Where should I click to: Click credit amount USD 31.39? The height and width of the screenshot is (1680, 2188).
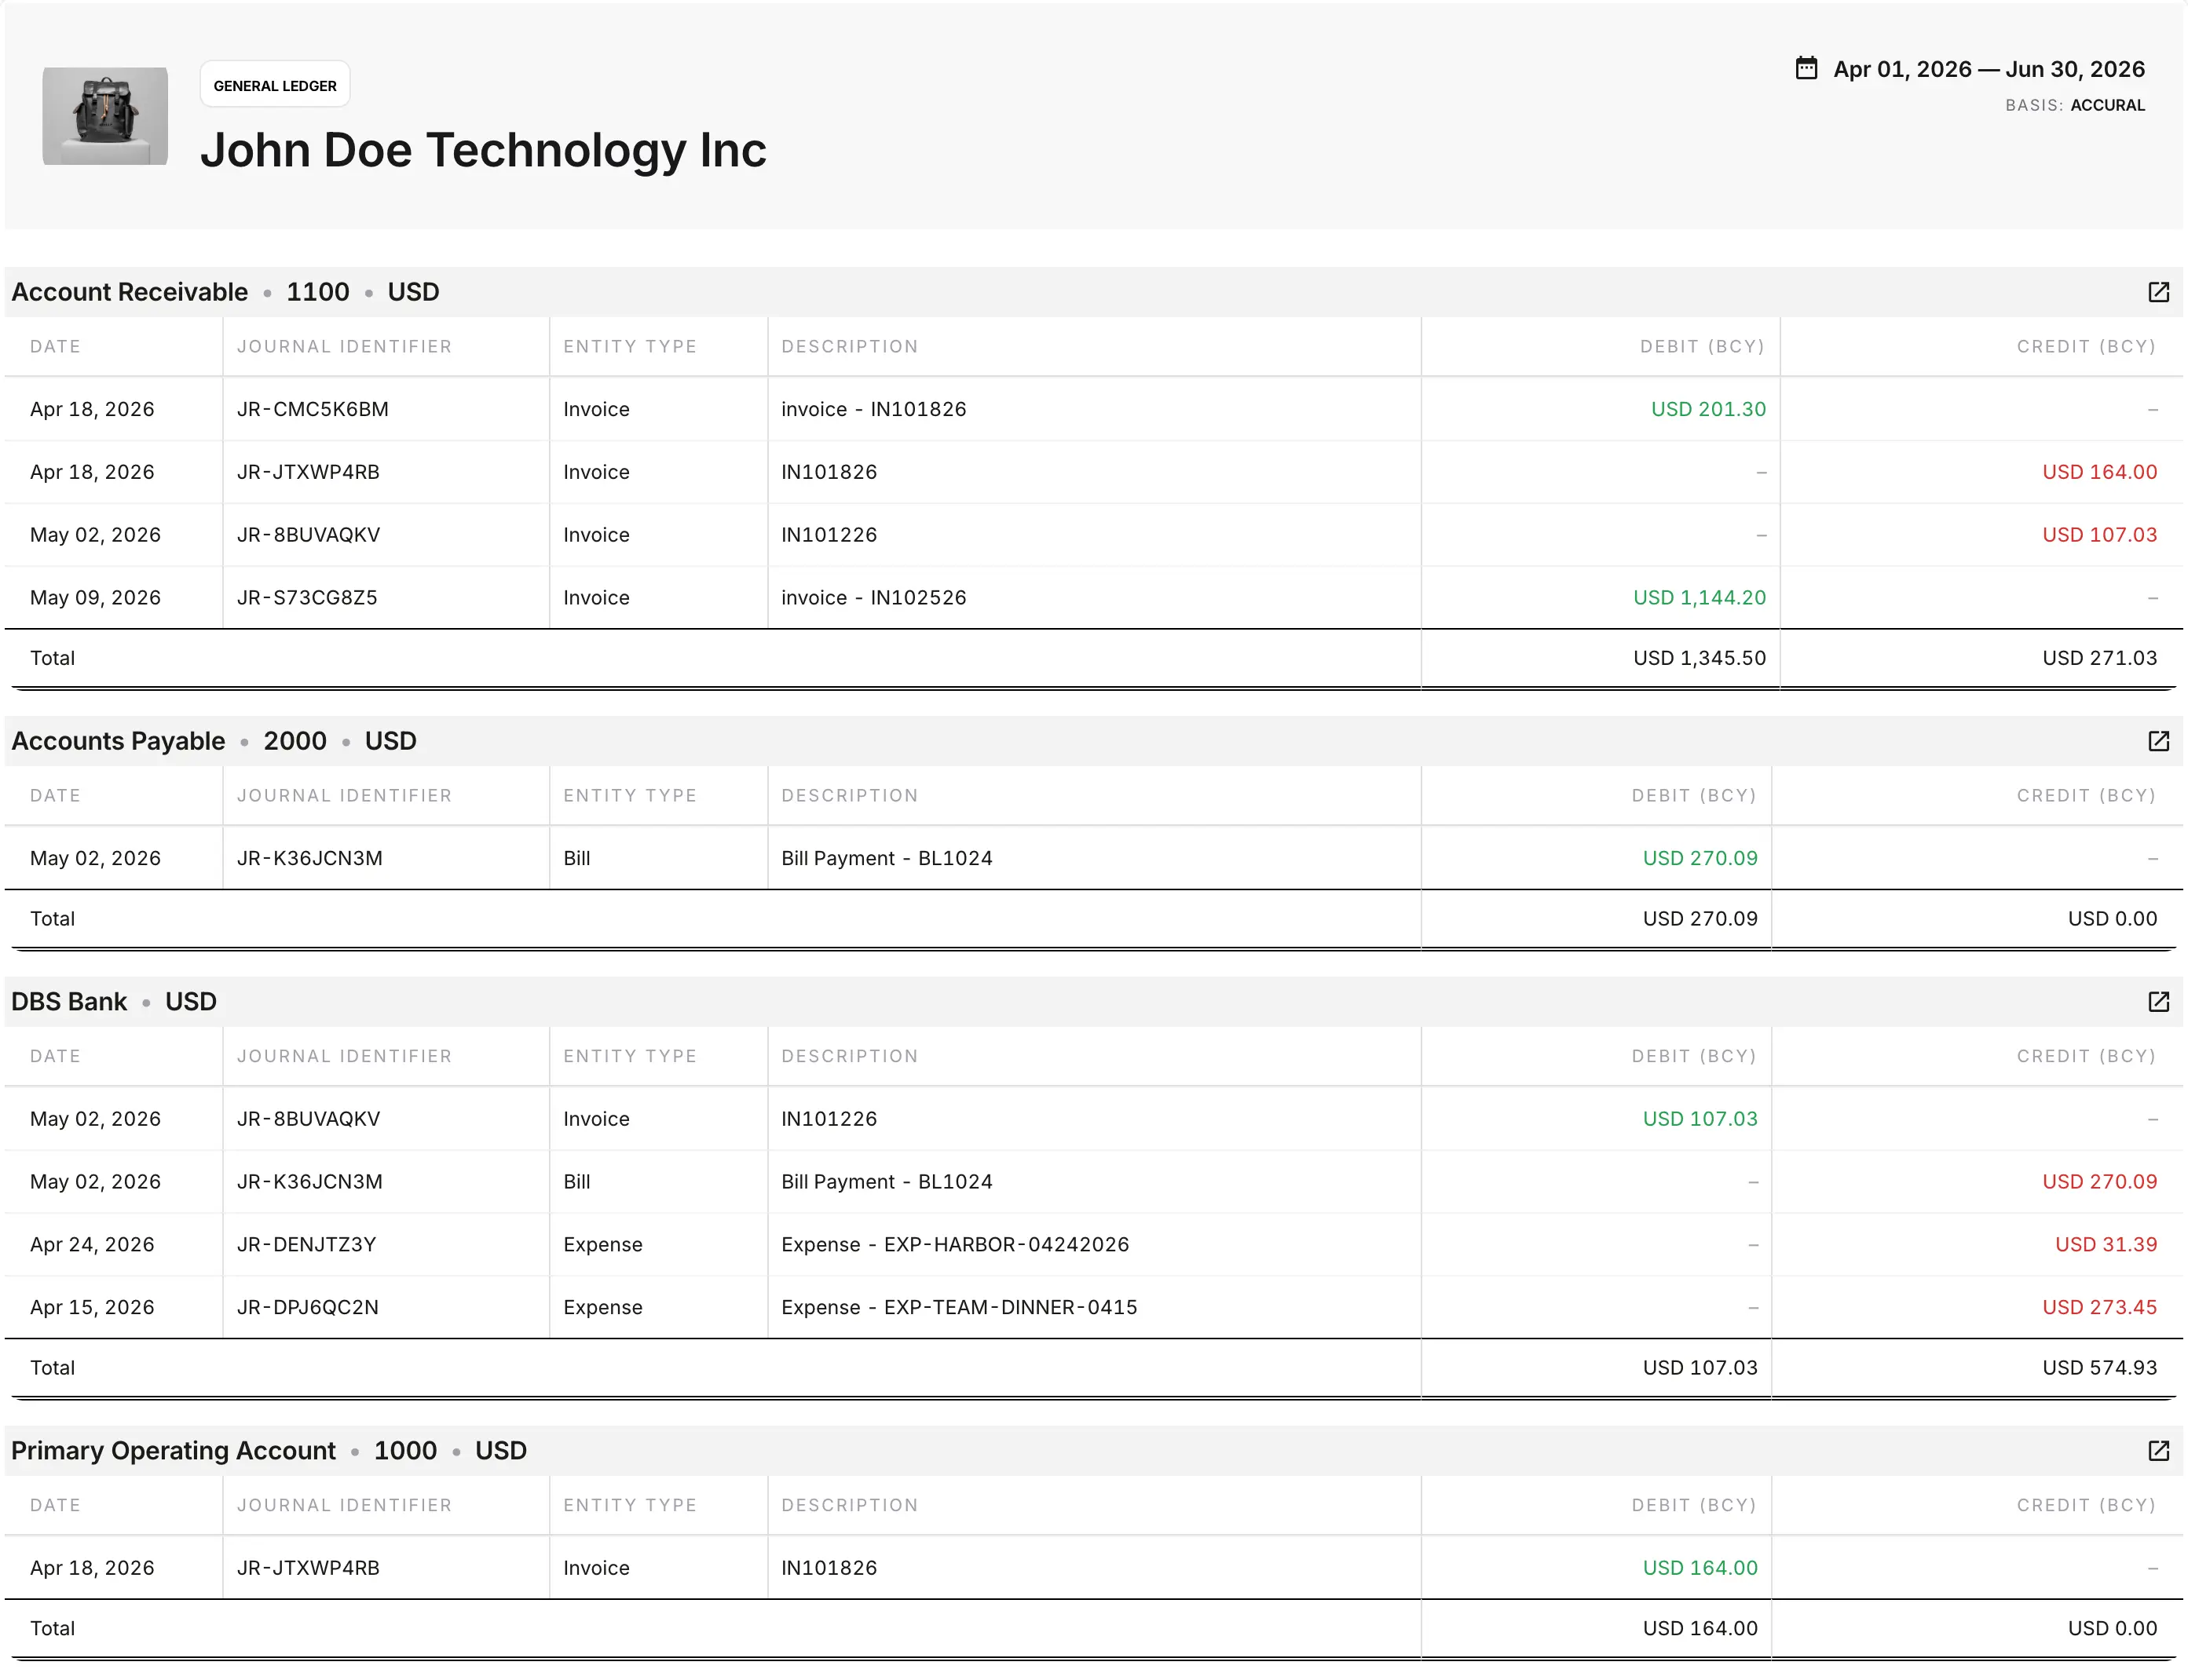point(2105,1245)
